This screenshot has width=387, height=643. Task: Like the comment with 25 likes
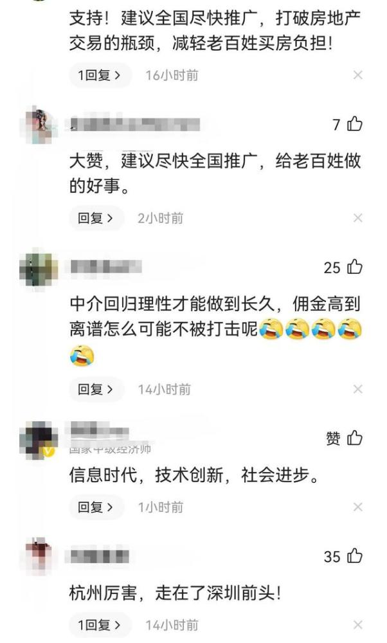coord(355,267)
